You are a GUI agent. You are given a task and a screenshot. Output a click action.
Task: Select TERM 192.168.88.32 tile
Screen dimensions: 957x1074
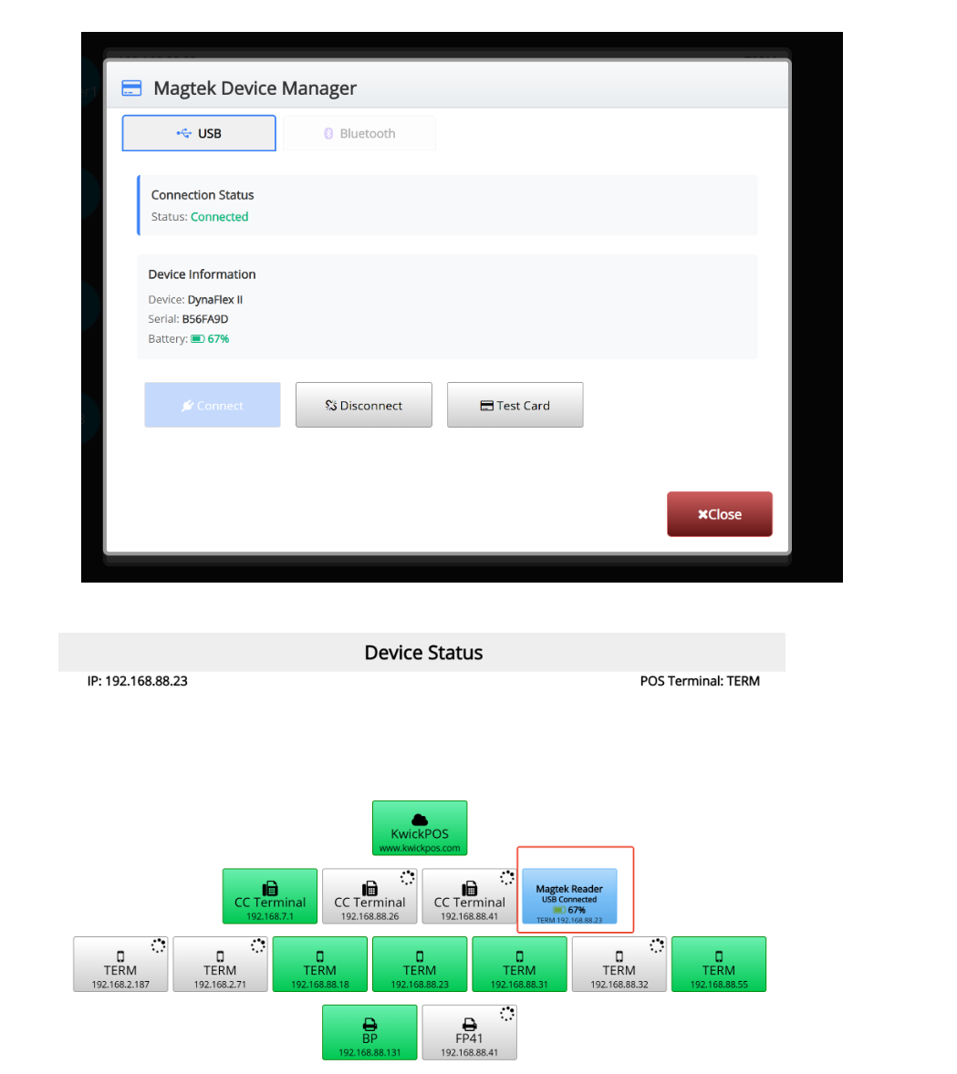pyautogui.click(x=619, y=965)
